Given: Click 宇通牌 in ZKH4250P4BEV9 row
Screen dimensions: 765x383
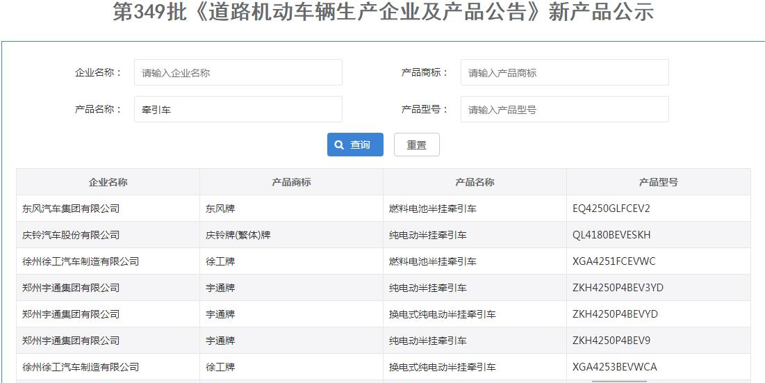Looking at the screenshot, I should 220,341.
